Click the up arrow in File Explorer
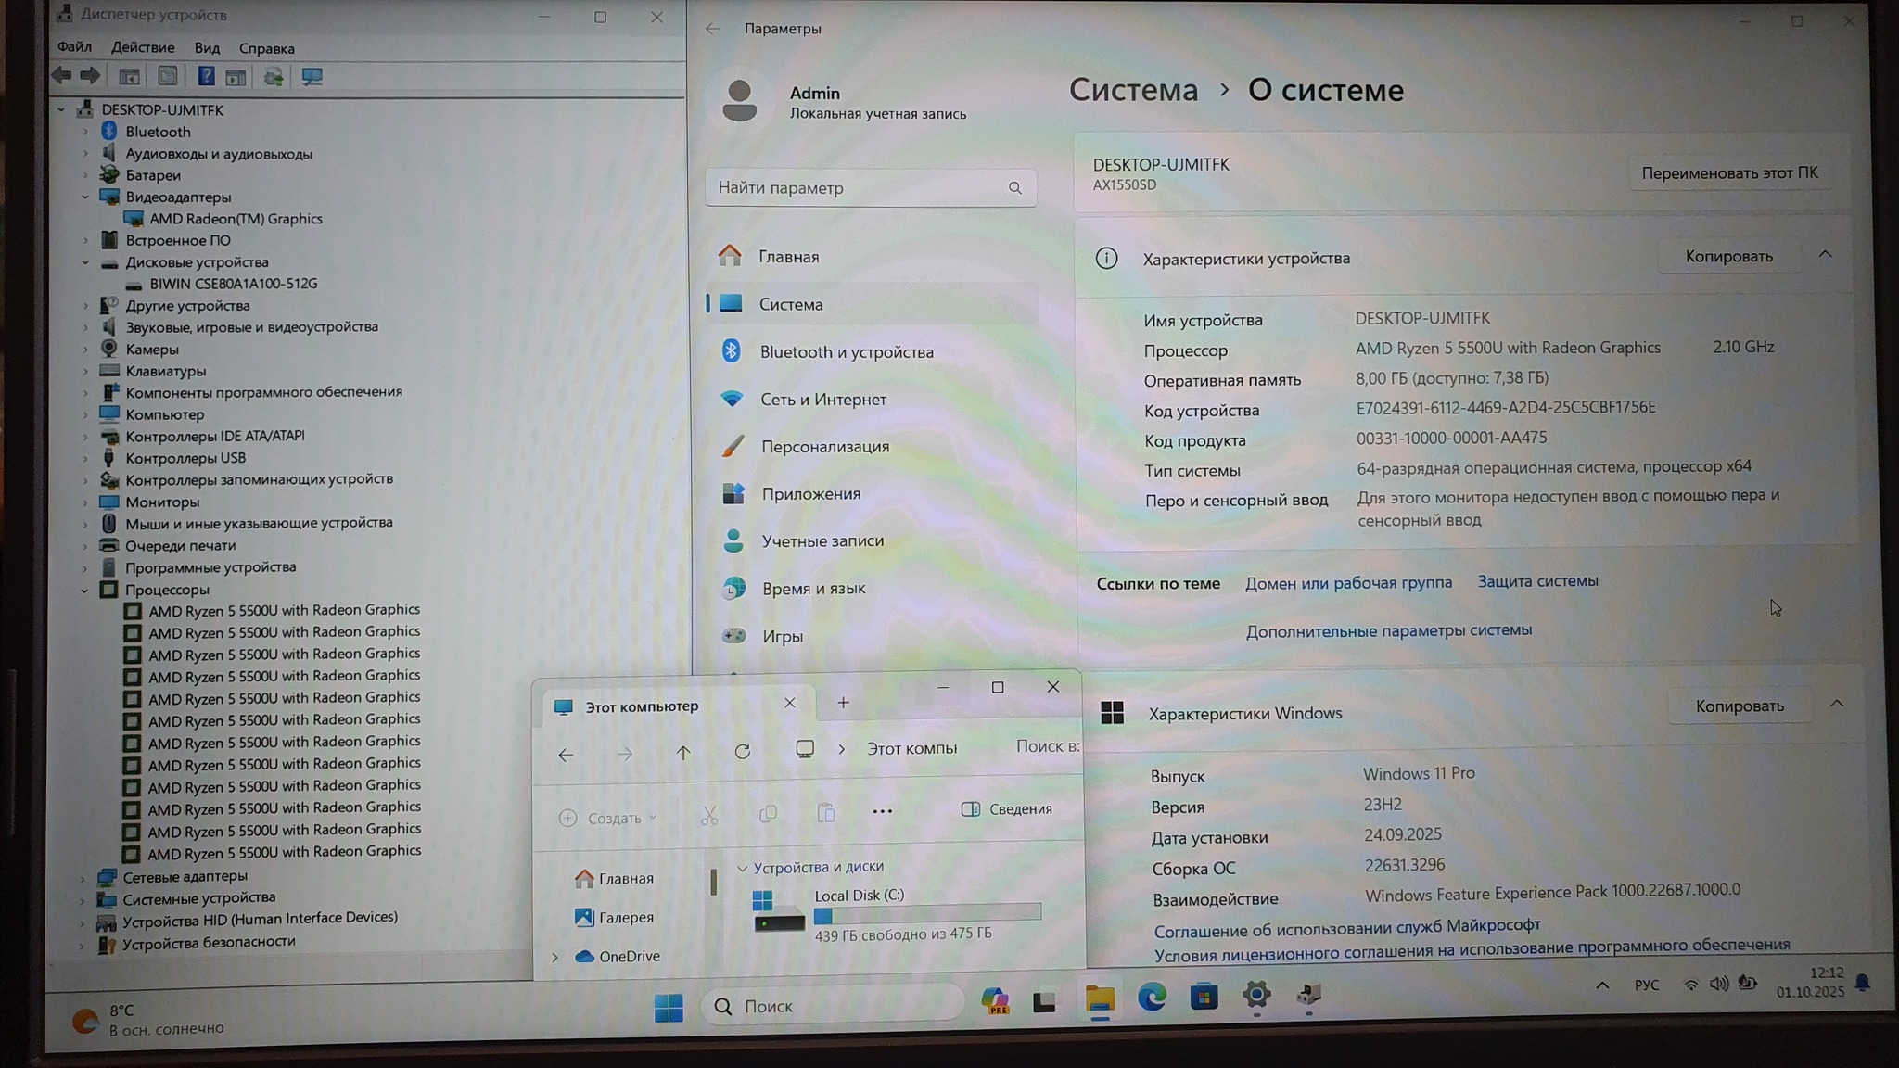Viewport: 1899px width, 1068px height. pyautogui.click(x=683, y=753)
